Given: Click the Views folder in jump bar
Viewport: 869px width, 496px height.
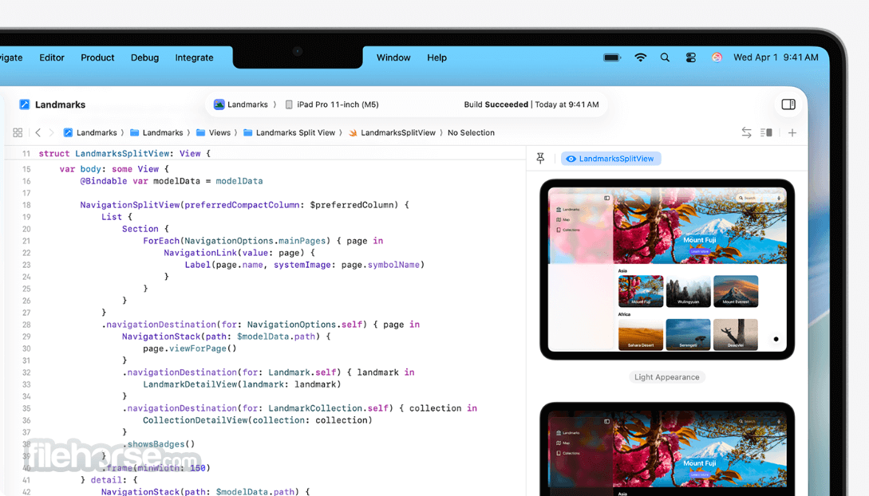Looking at the screenshot, I should point(213,132).
